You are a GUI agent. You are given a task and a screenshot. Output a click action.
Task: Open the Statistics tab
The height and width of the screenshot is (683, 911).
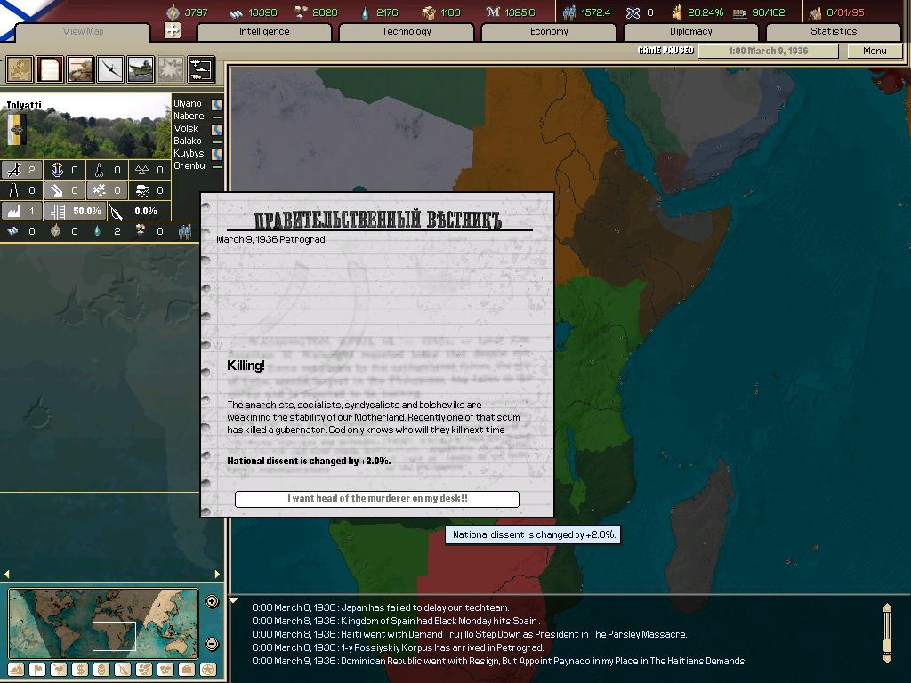tap(834, 32)
